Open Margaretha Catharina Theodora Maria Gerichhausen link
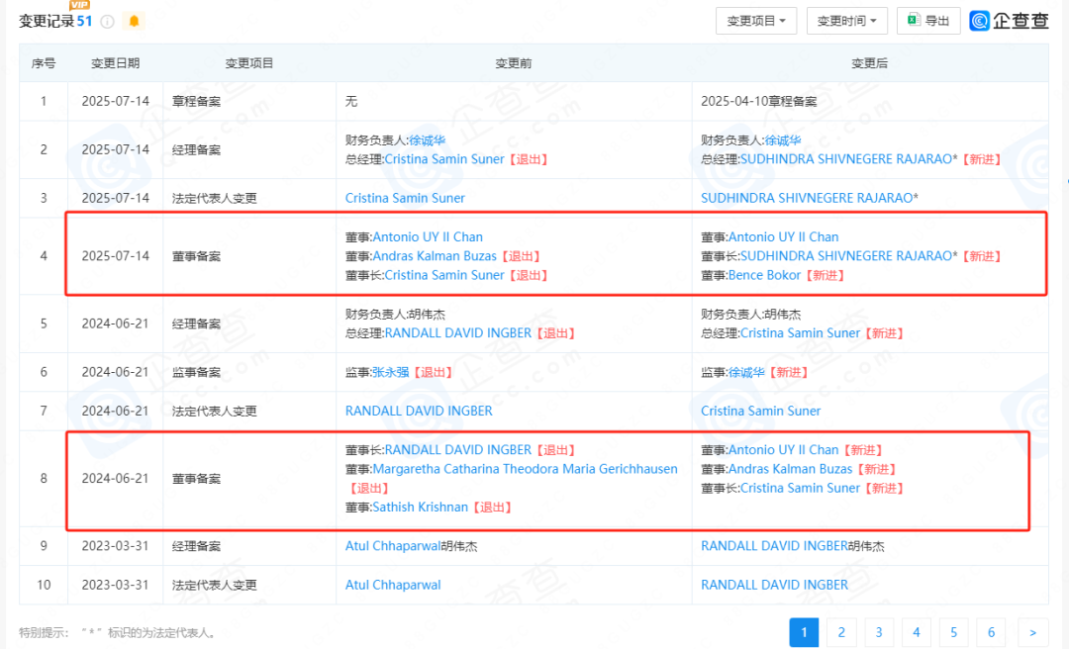 pyautogui.click(x=525, y=469)
